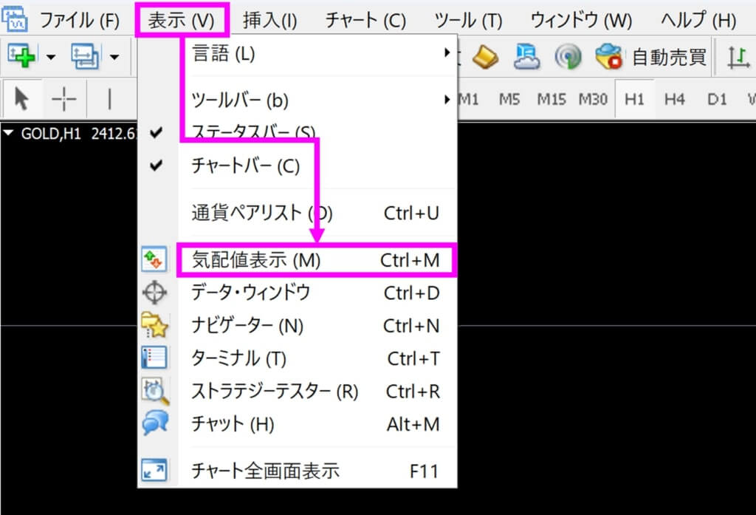
Task: Open the ファイル (F) menu
Action: coord(80,20)
